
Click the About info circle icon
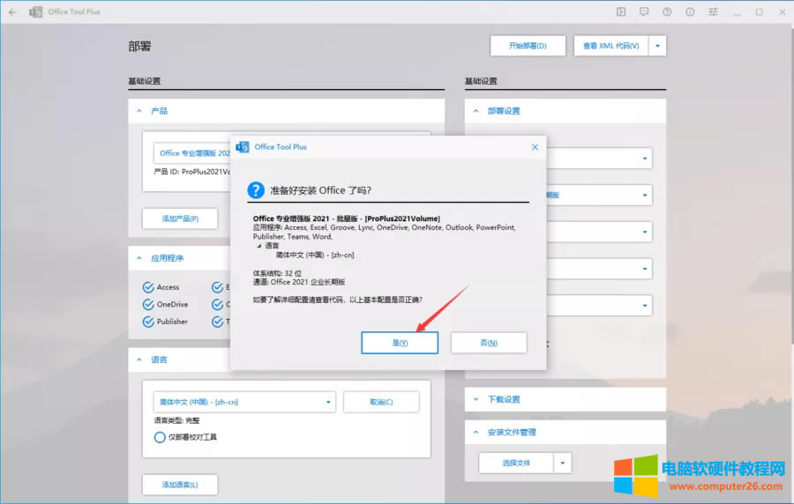pyautogui.click(x=690, y=12)
